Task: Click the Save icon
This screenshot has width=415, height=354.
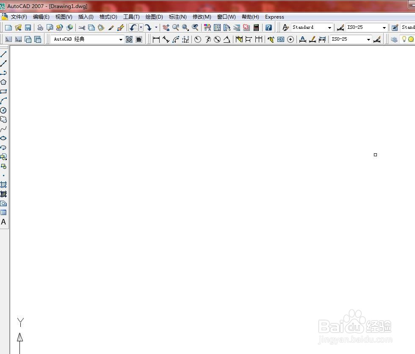Action: 28,28
